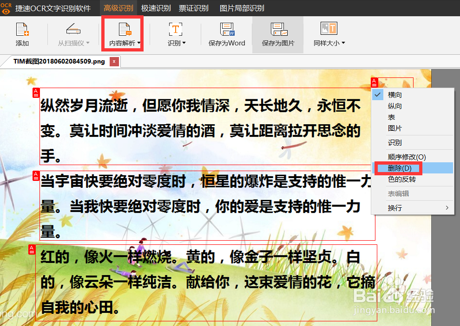This screenshot has height=326, width=460.
Task: Open the 从扫描仪 dropdown arrow
Action: pyautogui.click(x=87, y=43)
